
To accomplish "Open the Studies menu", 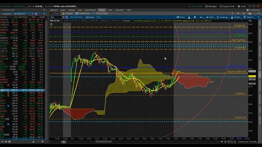I will pyautogui.click(x=235, y=17).
